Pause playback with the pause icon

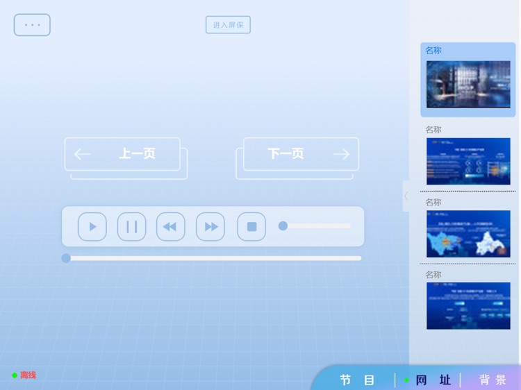[131, 227]
